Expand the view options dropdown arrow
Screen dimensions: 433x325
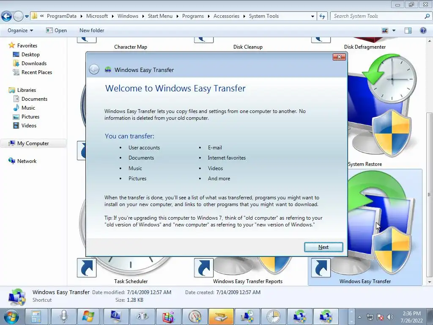point(394,30)
